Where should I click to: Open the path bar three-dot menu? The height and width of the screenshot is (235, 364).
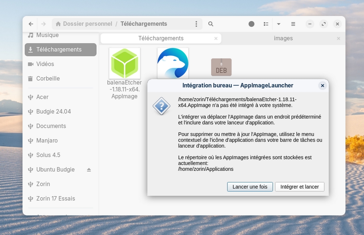196,24
